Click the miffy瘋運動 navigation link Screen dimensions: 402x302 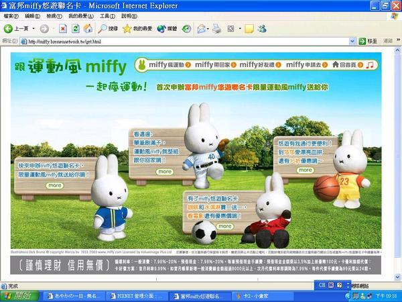tap(170, 64)
